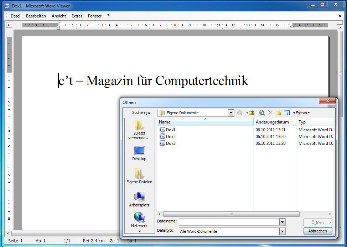Image resolution: width=347 pixels, height=247 pixels.
Task: Click the Öffnen button
Action: pyautogui.click(x=317, y=222)
